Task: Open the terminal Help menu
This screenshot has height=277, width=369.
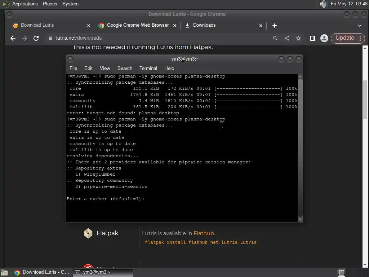Action: click(169, 68)
